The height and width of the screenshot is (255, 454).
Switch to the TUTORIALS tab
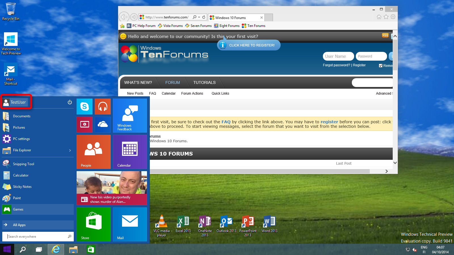204,82
